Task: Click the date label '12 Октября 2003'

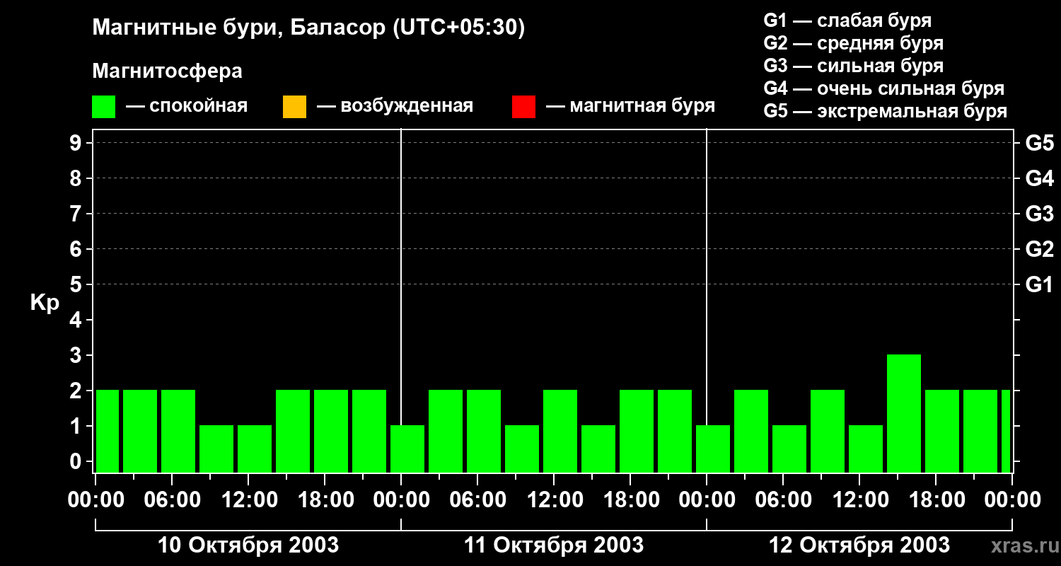Action: 859,545
